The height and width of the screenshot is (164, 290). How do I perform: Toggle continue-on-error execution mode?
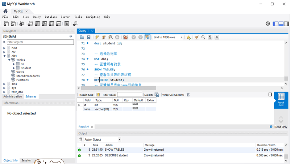[125, 37]
